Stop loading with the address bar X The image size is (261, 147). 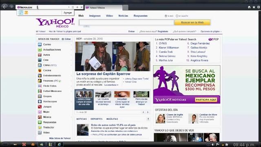click(x=82, y=7)
